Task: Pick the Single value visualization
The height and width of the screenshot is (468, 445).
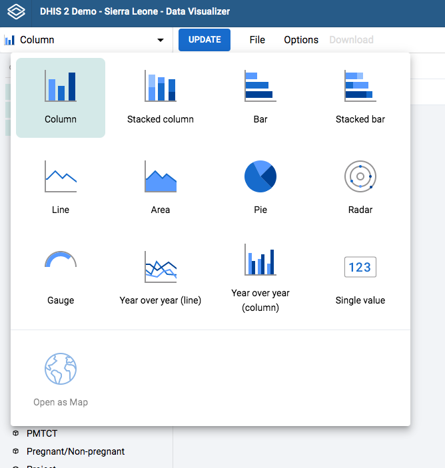Action: (360, 278)
